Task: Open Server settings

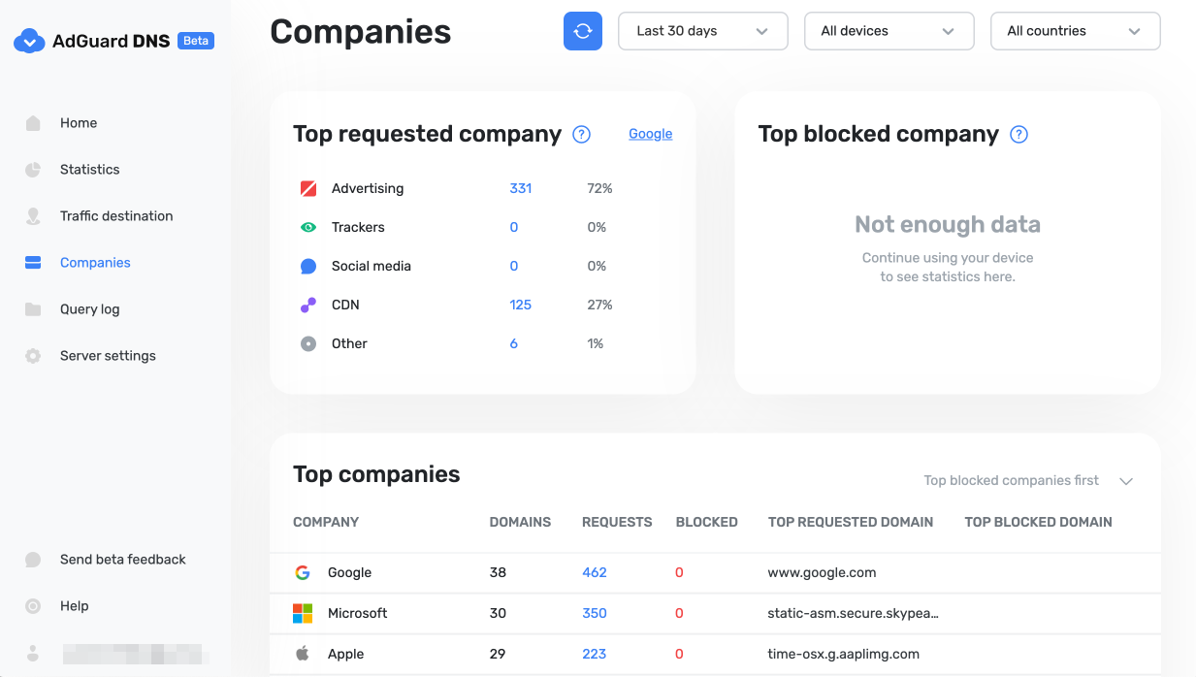Action: [108, 356]
